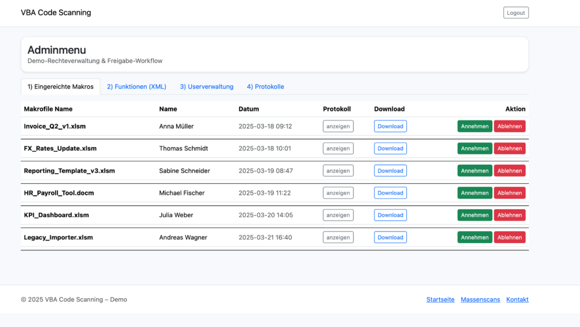The height and width of the screenshot is (327, 580).
Task: Decline Reporting_Template_v3.xlsm via Ablehnen
Action: pos(509,171)
